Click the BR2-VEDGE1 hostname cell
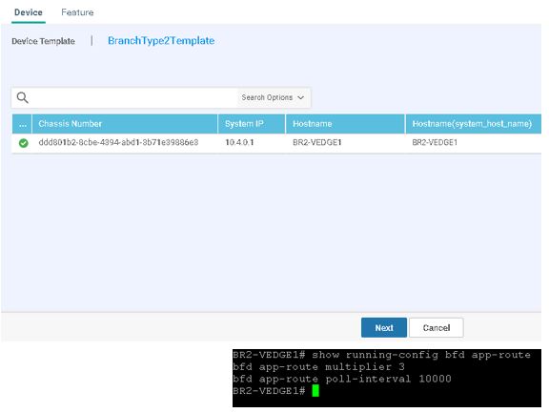The height and width of the screenshot is (413, 549). pyautogui.click(x=316, y=142)
